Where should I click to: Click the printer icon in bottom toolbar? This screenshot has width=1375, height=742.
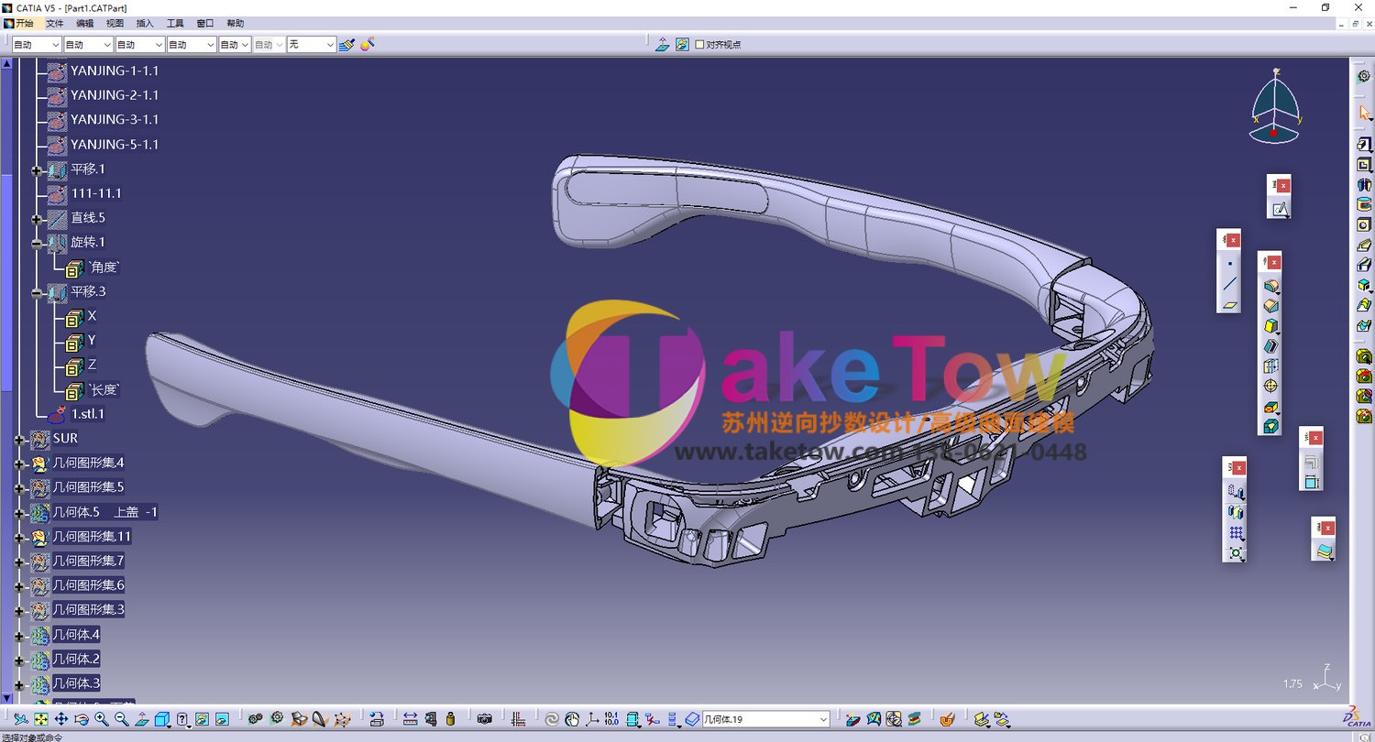377,719
